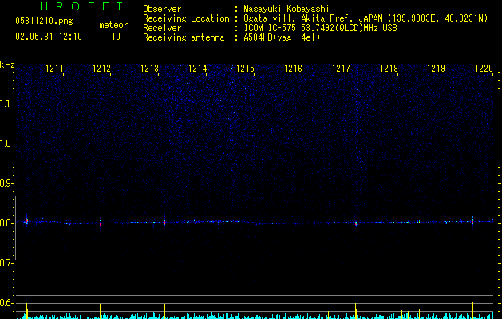Click the Receiver field label
The image size is (502, 319).
point(162,28)
